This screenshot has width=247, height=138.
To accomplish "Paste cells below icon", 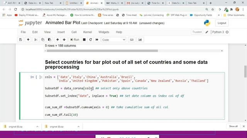I will [49, 40].
